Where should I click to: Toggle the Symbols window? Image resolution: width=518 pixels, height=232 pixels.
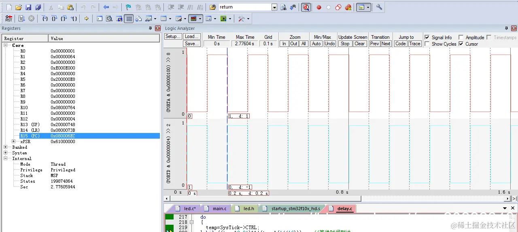click(x=119, y=19)
